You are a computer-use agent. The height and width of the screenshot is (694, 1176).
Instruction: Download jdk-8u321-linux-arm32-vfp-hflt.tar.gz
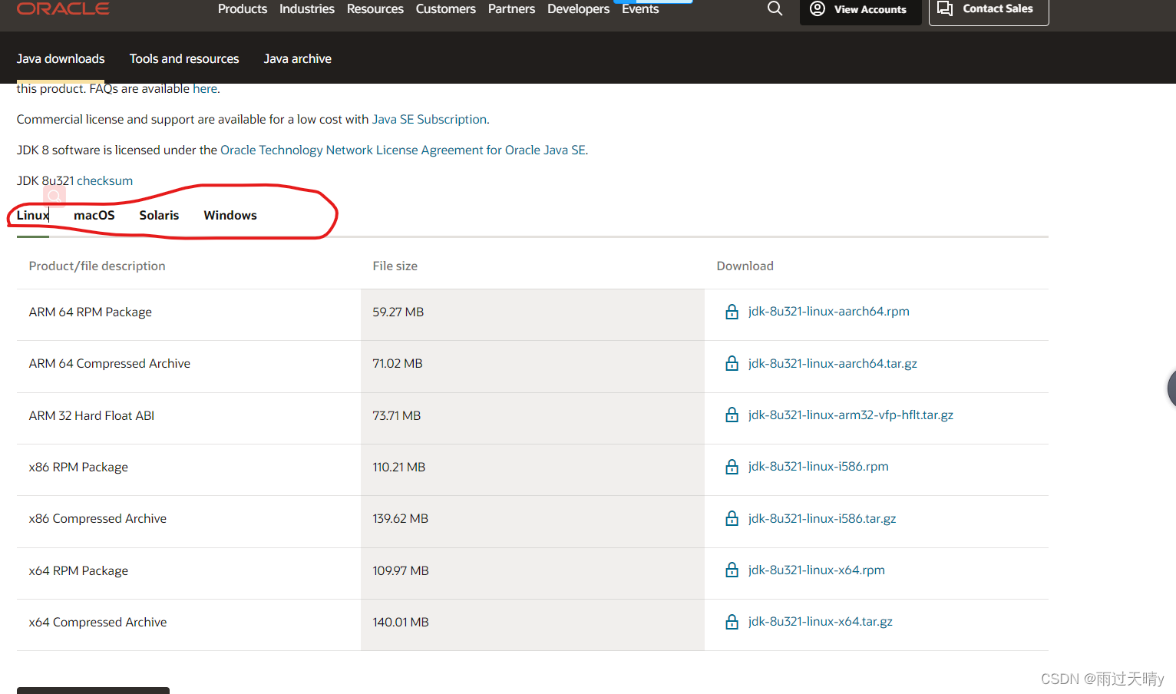click(x=851, y=415)
